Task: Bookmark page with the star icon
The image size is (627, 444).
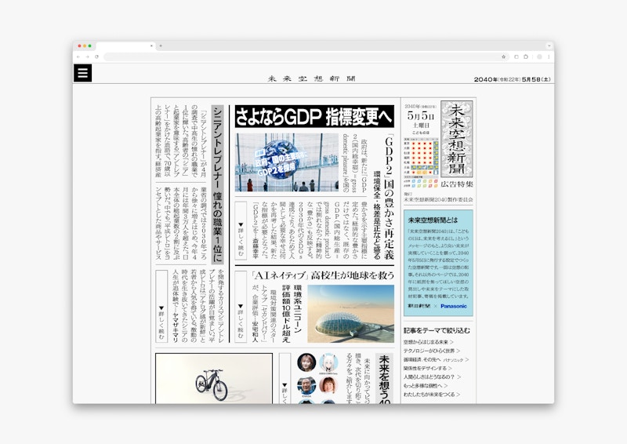Action: coord(503,56)
